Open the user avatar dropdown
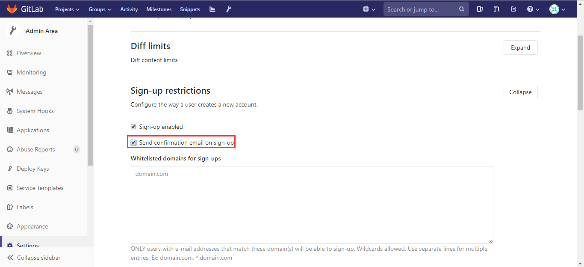 (x=557, y=9)
